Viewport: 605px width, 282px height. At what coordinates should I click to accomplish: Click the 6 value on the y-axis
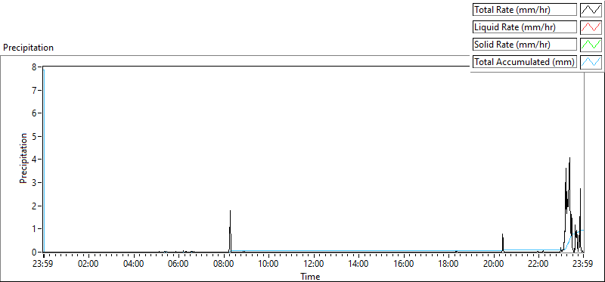pos(34,113)
